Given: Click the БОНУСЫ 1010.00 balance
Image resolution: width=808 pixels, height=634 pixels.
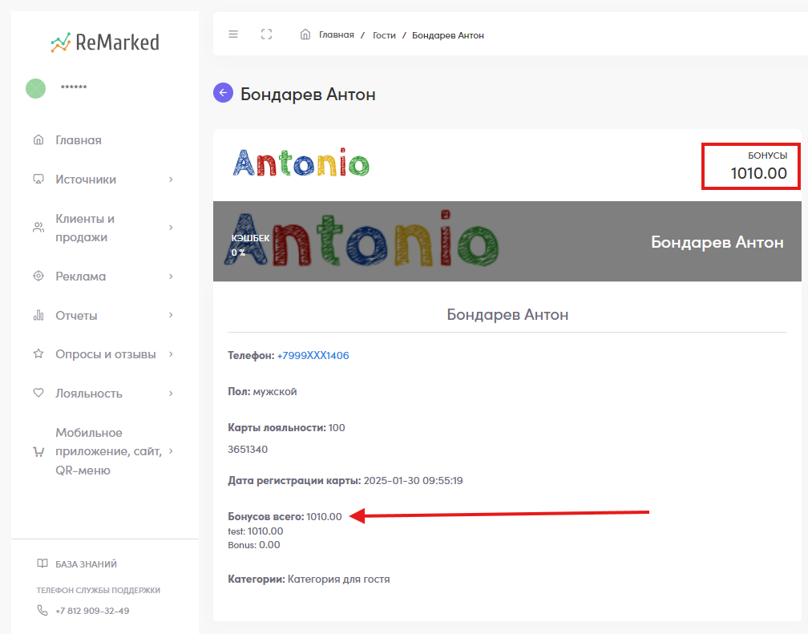Looking at the screenshot, I should 751,167.
